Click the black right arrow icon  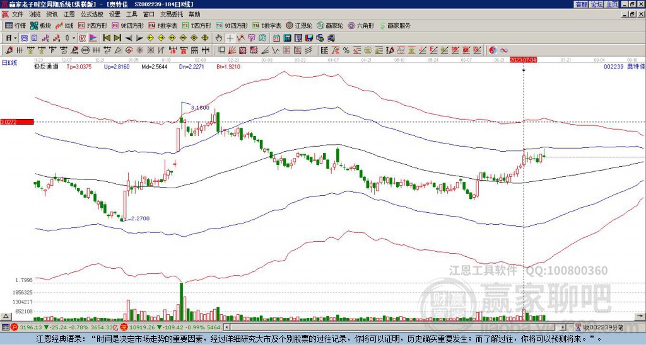(139, 38)
